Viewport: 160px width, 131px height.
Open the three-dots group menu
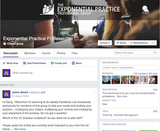click(153, 43)
